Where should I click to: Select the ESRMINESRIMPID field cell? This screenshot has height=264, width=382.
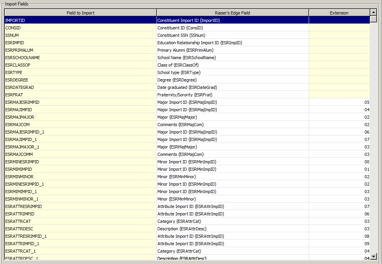click(80, 162)
